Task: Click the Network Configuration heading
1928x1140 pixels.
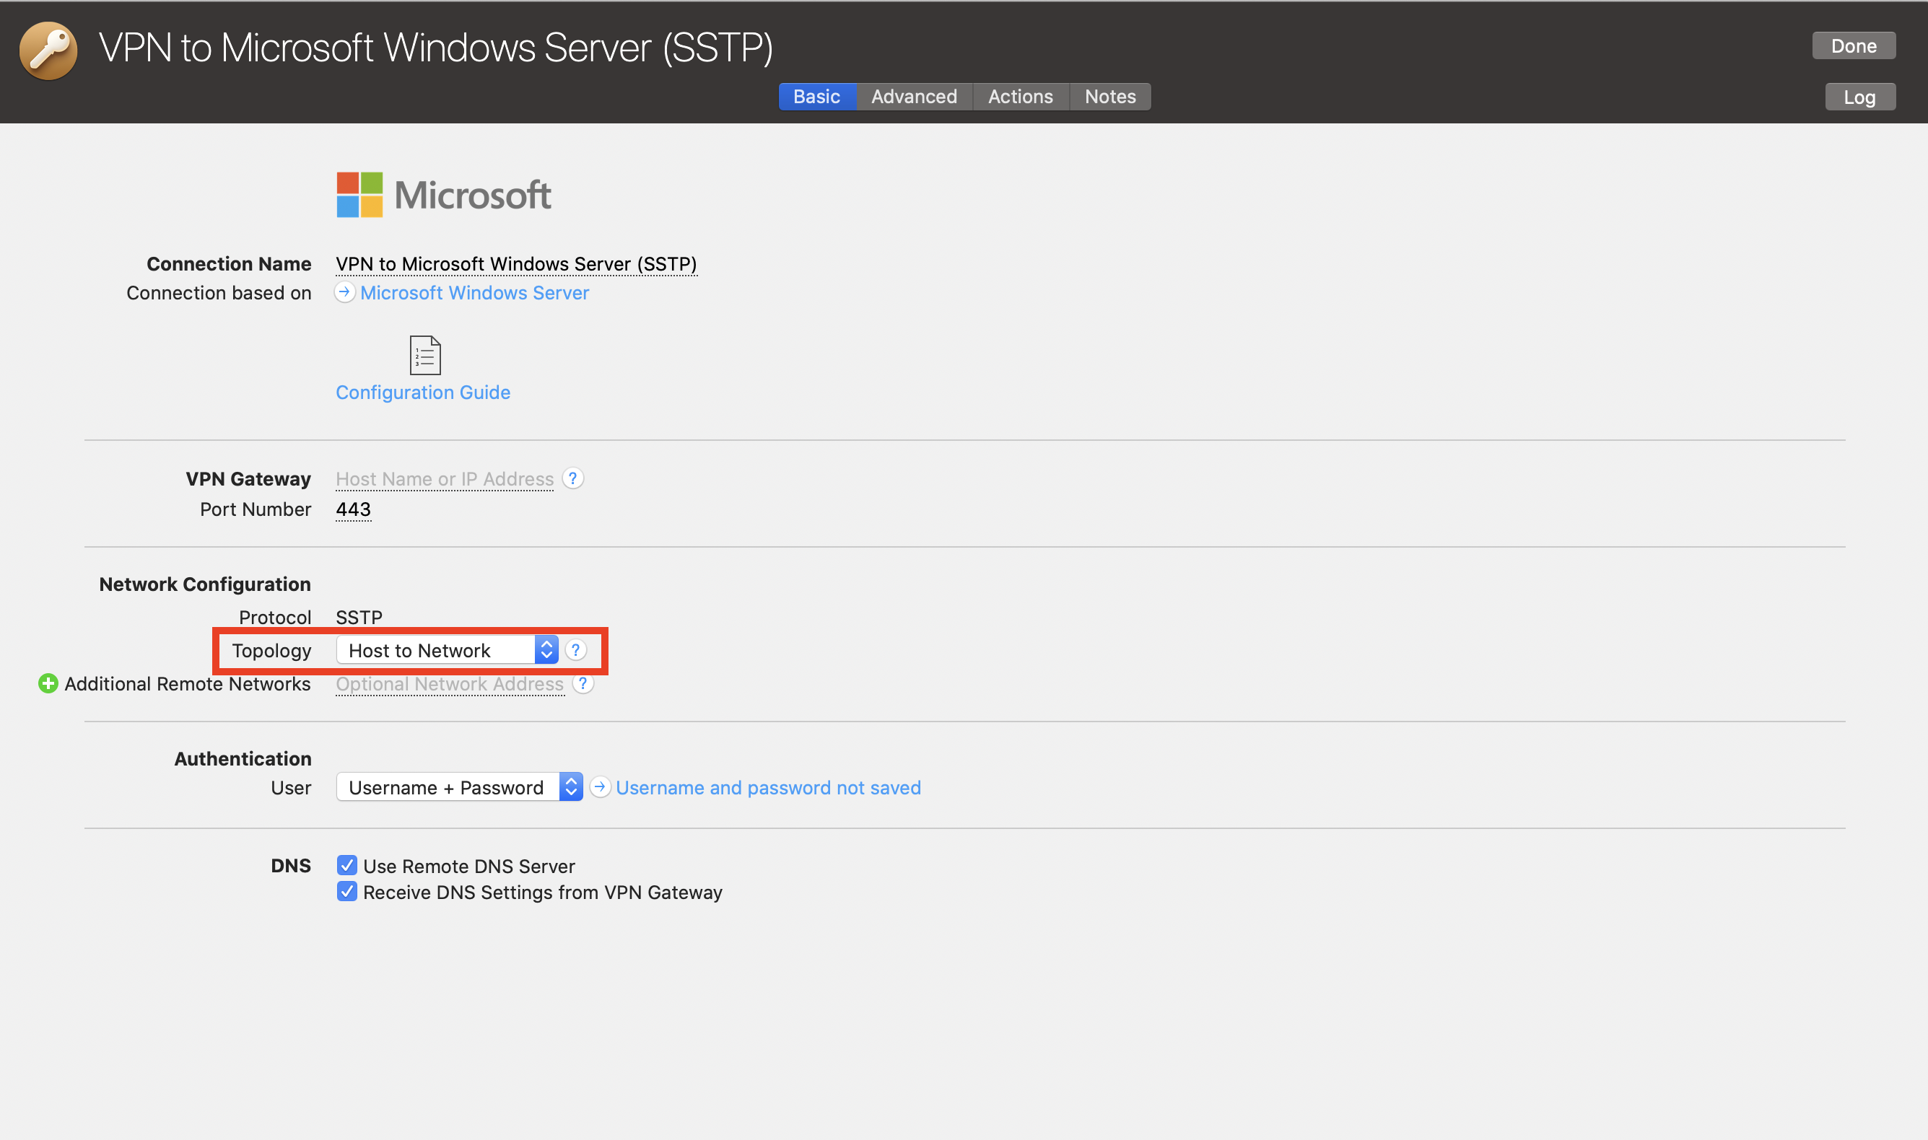Action: pyautogui.click(x=205, y=584)
